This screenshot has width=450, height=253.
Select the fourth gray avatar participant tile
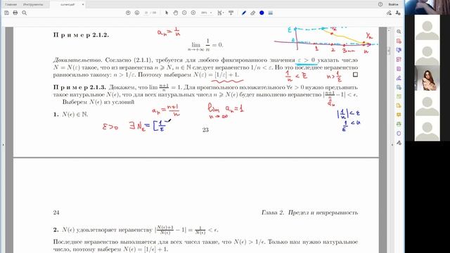point(427,103)
